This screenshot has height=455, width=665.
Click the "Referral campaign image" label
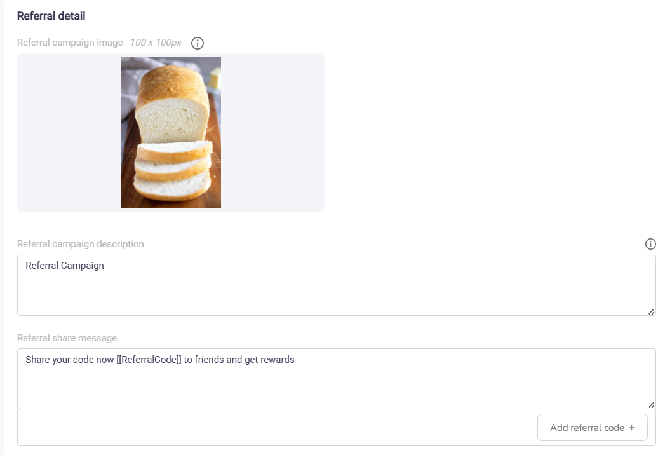tap(70, 43)
